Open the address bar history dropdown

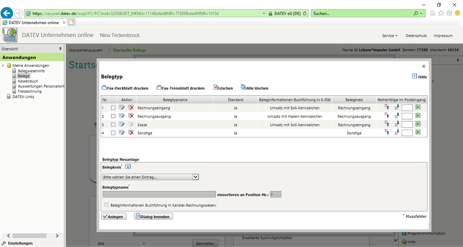point(264,13)
